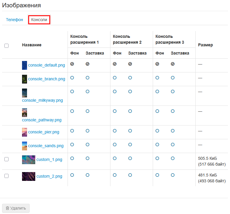The width and height of the screenshot is (230, 214).
Task: Click the custom_1.png preview thumbnail
Action: click(28, 160)
